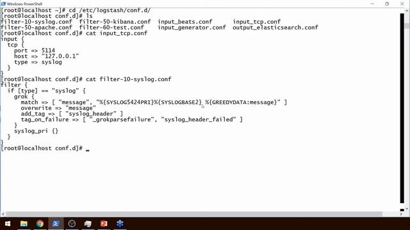Click the "syslog_header" tag text
The image size is (410, 230).
click(x=91, y=114)
